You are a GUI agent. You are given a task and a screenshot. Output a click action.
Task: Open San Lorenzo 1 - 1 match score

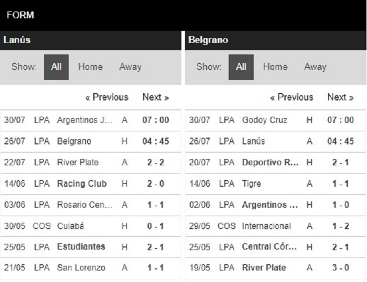click(x=156, y=268)
